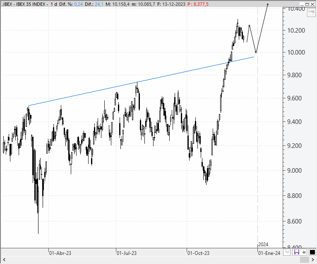The width and height of the screenshot is (317, 264).
Task: Click the 01-Jul-23 date label
Action: 127,253
